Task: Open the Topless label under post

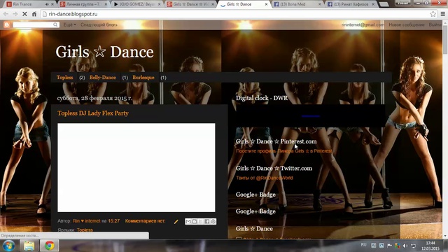Action: [85, 230]
